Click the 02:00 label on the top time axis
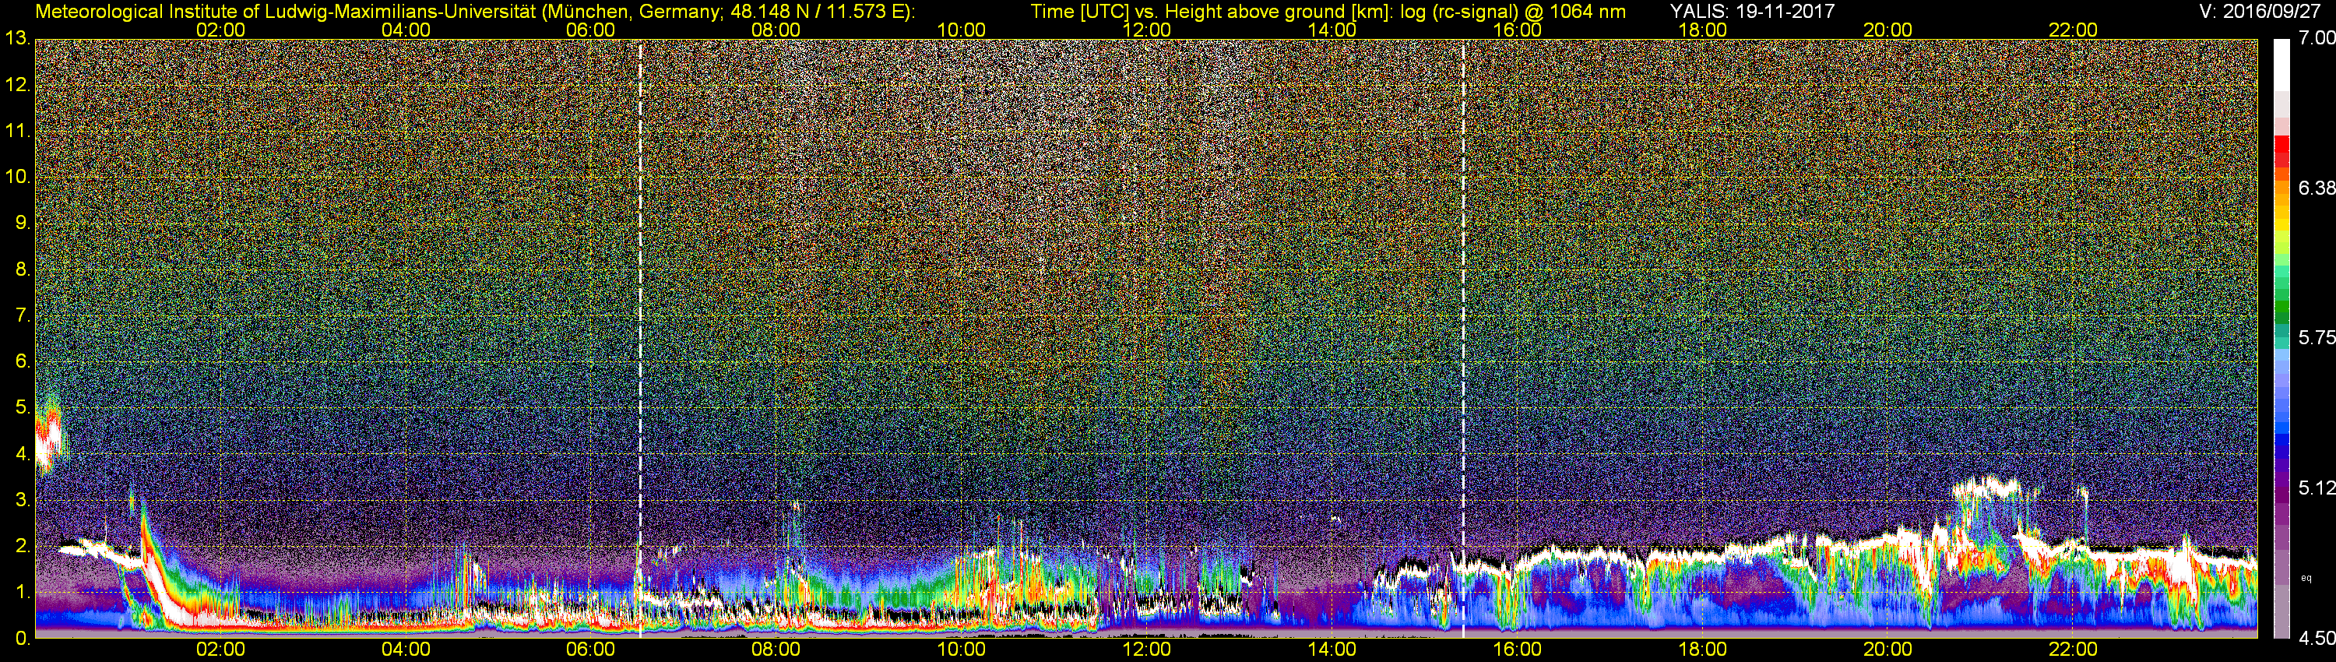2336x662 pixels. [x=220, y=30]
